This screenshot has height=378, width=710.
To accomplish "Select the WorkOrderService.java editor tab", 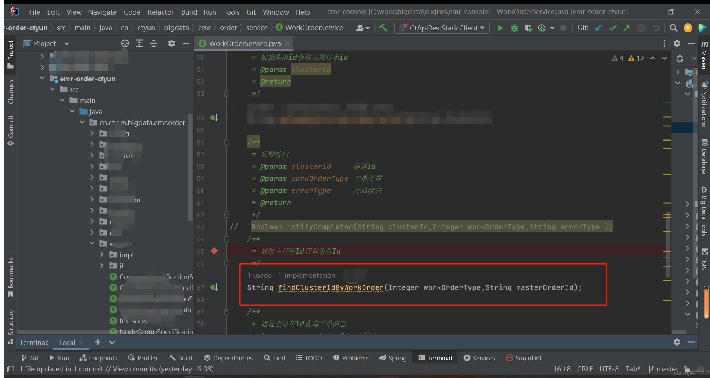I will [245, 43].
